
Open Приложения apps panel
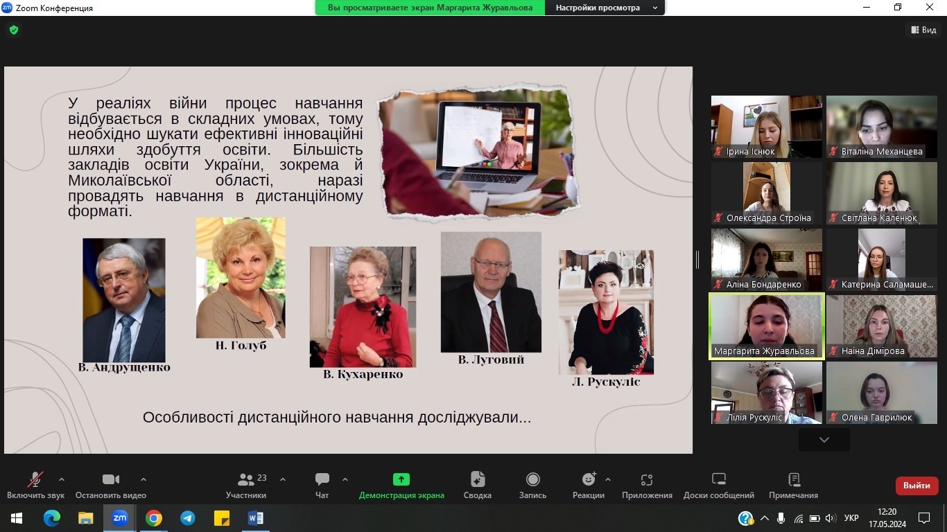[x=647, y=485]
